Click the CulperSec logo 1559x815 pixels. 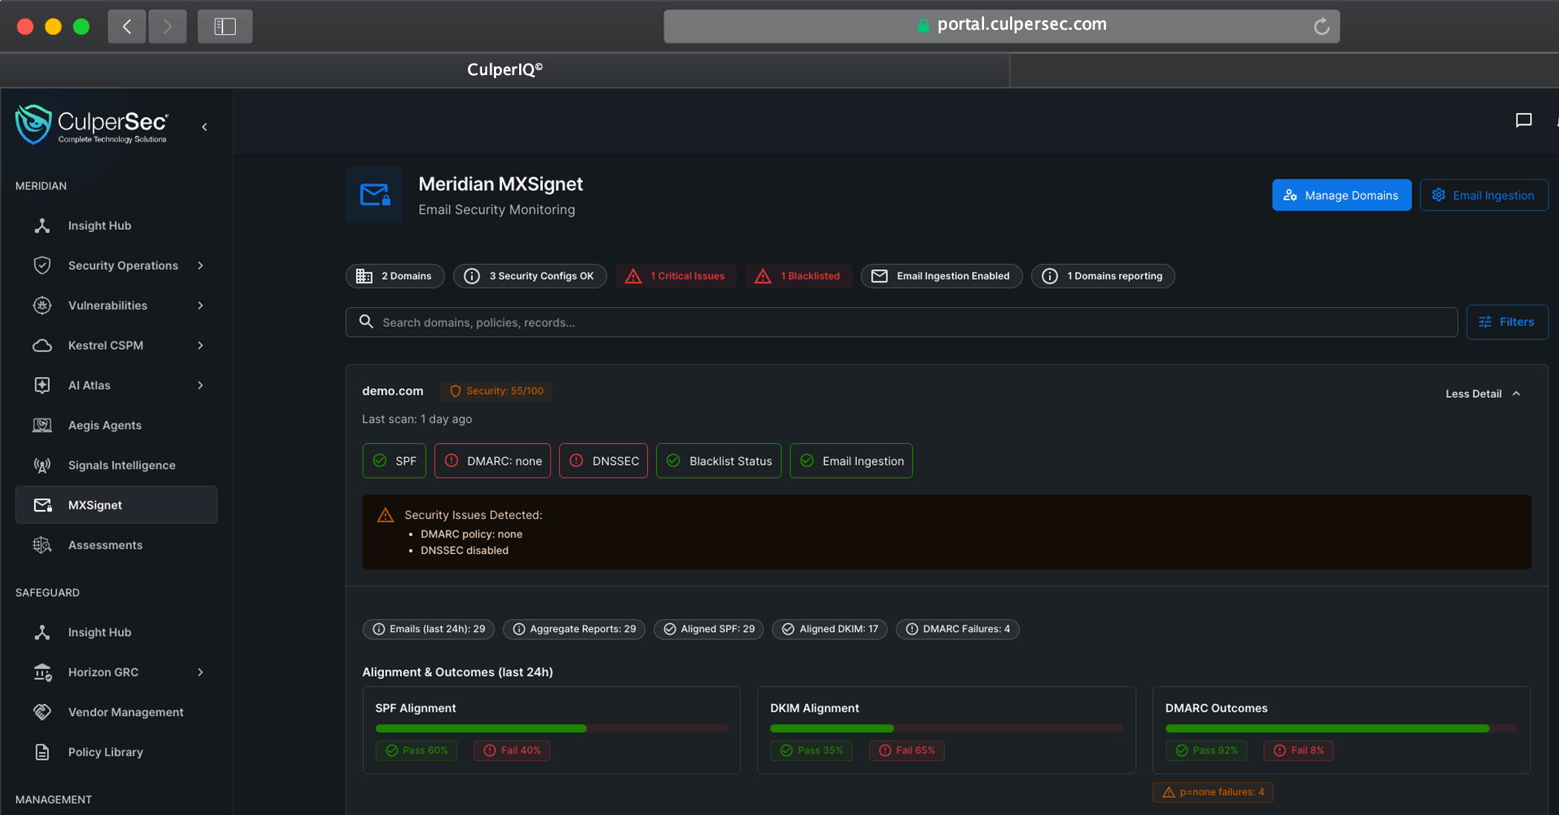pos(91,125)
